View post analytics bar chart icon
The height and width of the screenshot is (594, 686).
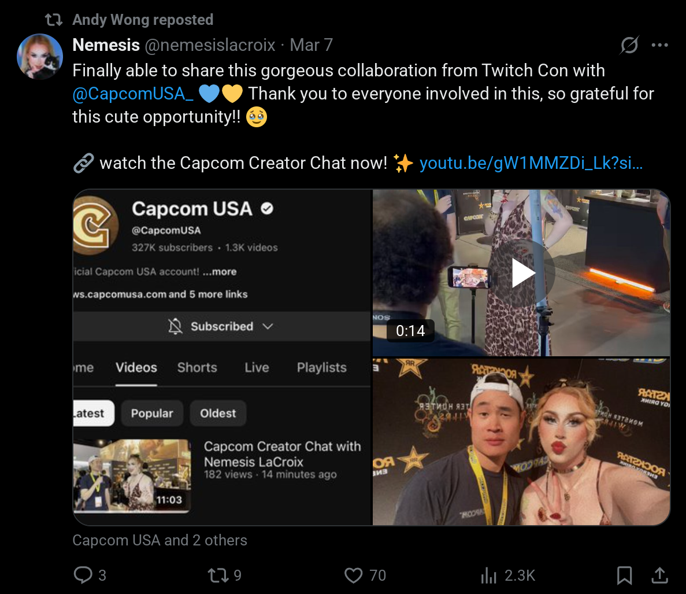[489, 575]
